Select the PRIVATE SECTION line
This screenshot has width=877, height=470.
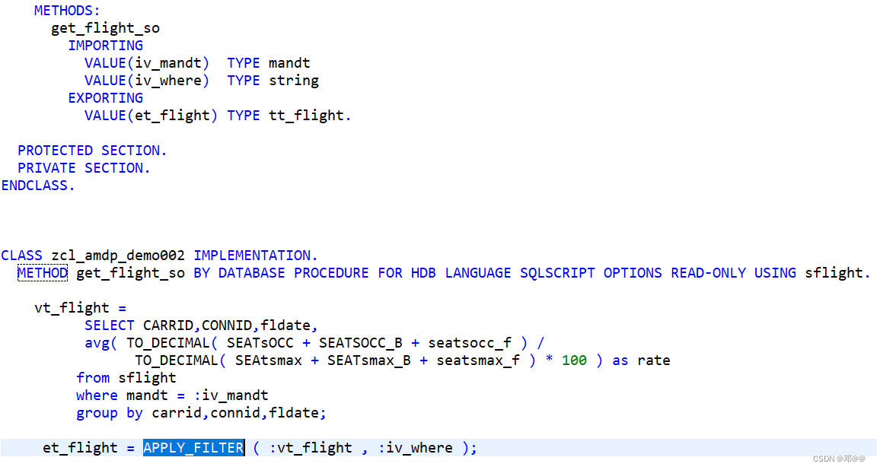pyautogui.click(x=86, y=167)
